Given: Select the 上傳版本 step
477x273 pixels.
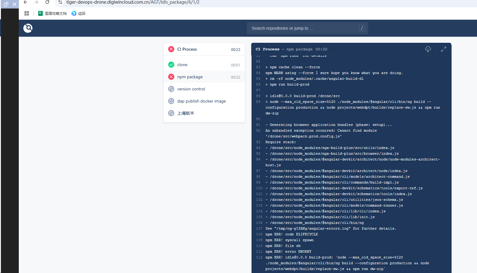Looking at the screenshot, I should (x=204, y=113).
